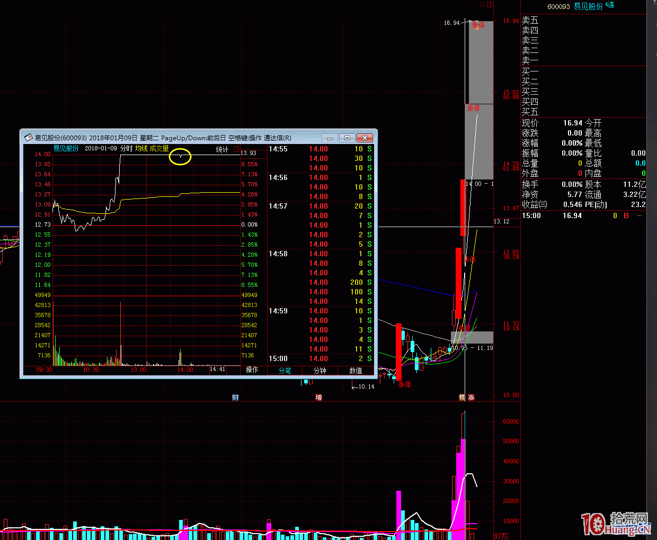Click the 200 volume tick entry

point(357,282)
